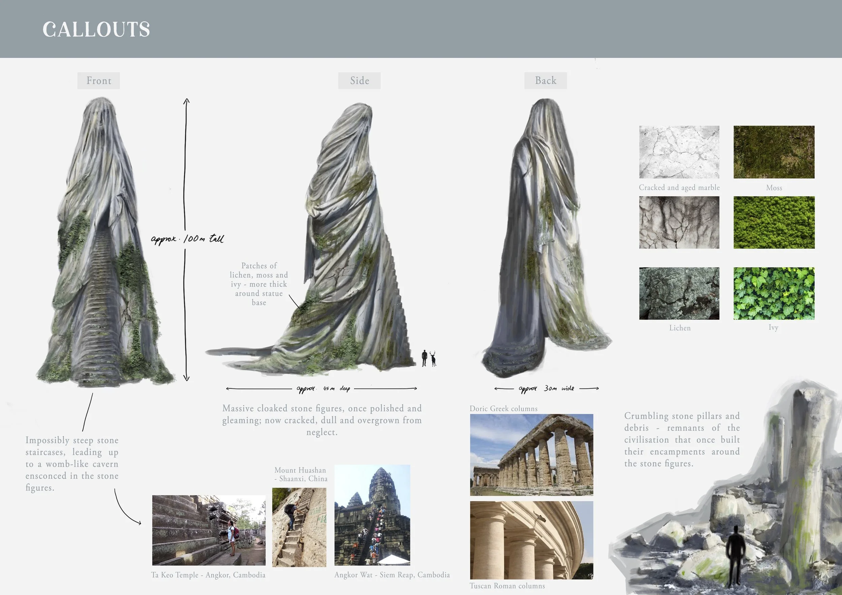
Task: Select the Doric Greek columns photo
Action: pos(531,455)
